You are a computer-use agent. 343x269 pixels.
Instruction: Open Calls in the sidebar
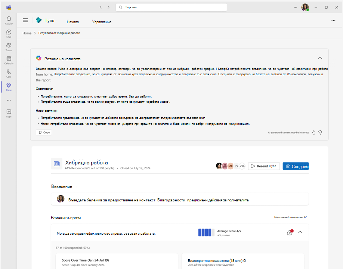coord(9,73)
